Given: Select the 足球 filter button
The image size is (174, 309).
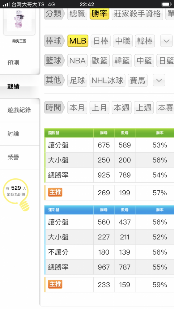Looking at the screenshot, I should (x=77, y=80).
